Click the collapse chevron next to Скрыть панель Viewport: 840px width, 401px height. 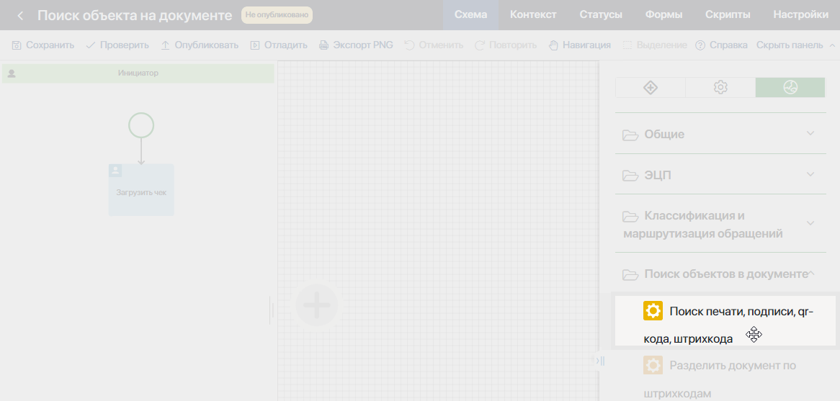pos(831,45)
